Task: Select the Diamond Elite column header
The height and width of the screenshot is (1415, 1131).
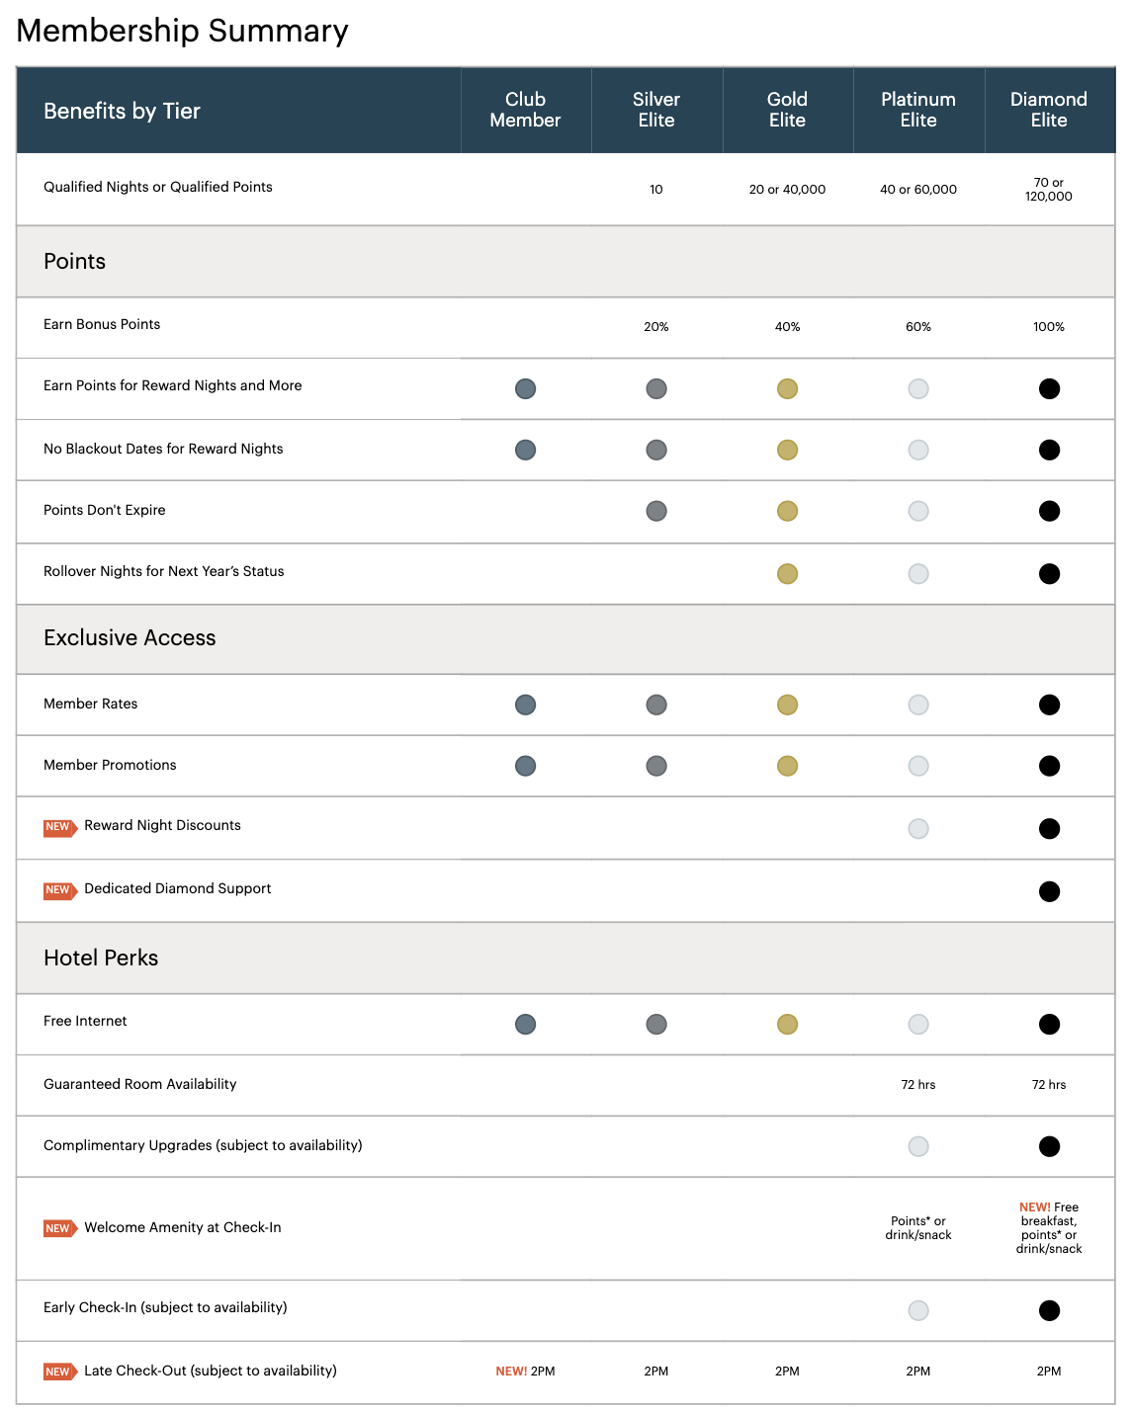Action: click(1049, 110)
